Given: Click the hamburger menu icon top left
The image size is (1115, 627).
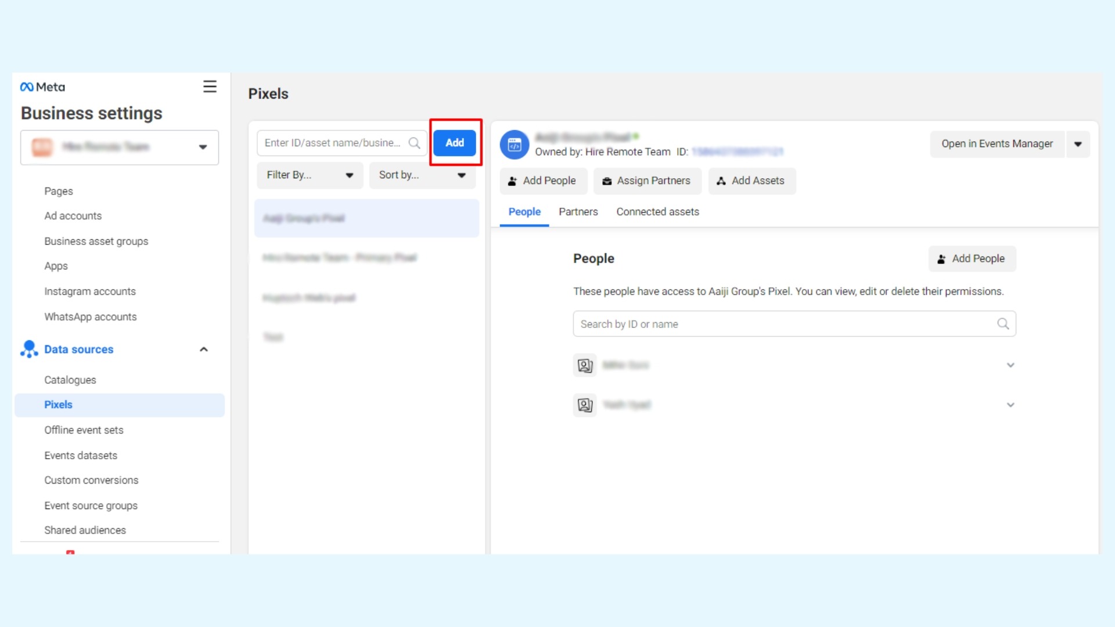Looking at the screenshot, I should click(210, 86).
